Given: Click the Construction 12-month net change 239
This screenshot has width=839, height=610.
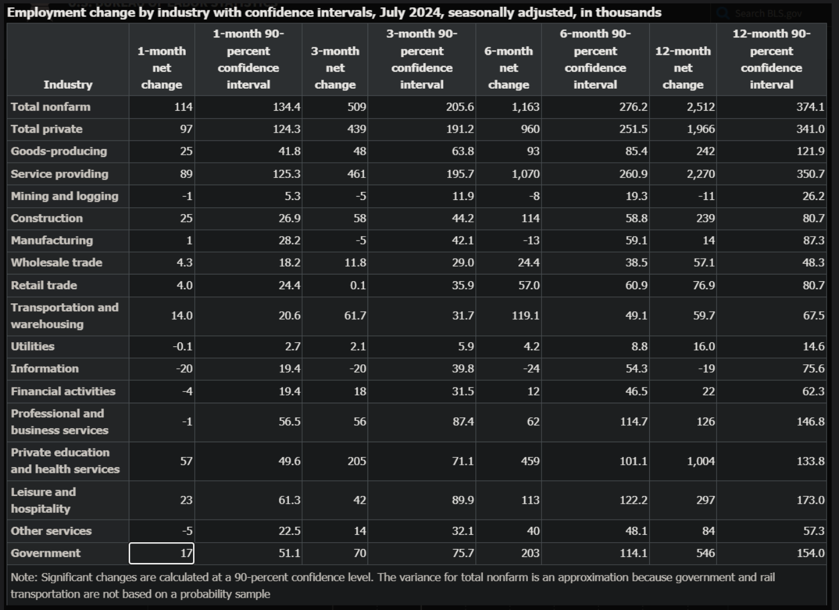Looking at the screenshot, I should pyautogui.click(x=705, y=218).
